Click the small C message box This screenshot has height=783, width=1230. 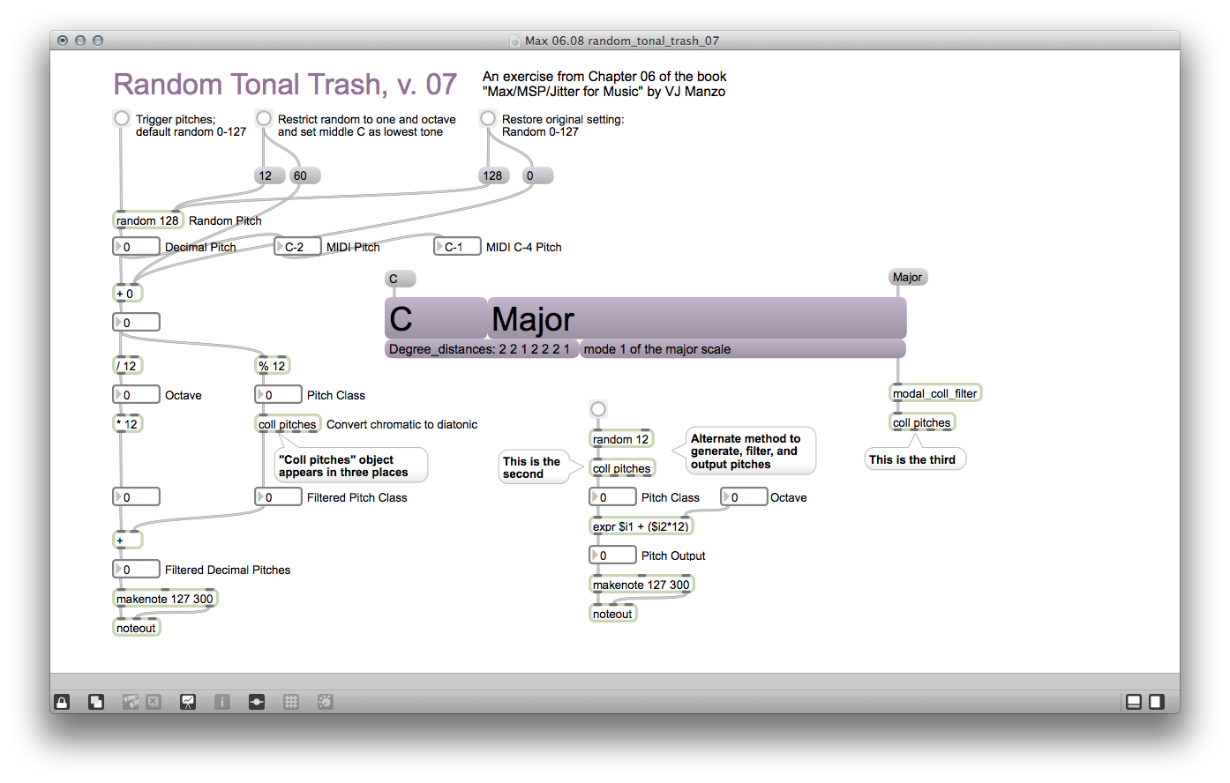(401, 279)
